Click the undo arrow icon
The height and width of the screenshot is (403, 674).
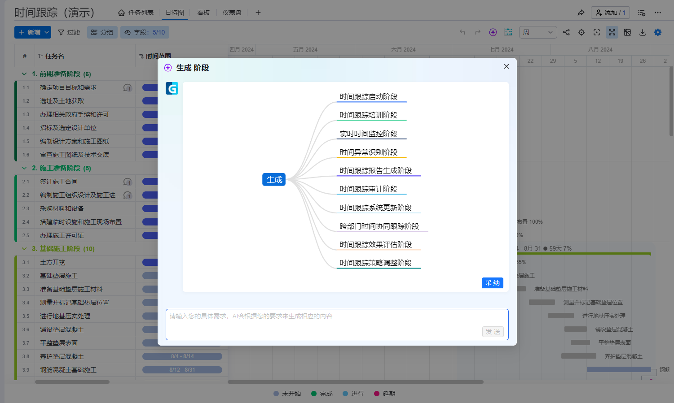463,32
